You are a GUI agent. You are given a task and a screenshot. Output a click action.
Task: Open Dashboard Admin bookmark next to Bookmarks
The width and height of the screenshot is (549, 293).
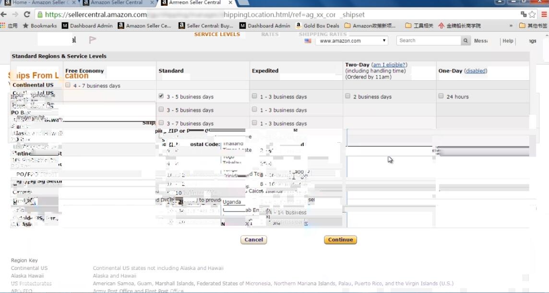pos(87,25)
